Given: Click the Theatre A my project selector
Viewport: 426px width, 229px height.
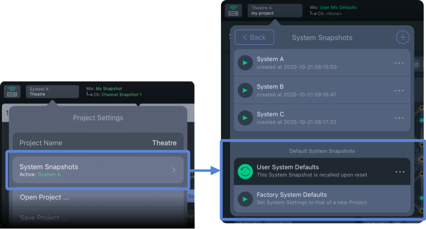Looking at the screenshot, I should (x=275, y=11).
